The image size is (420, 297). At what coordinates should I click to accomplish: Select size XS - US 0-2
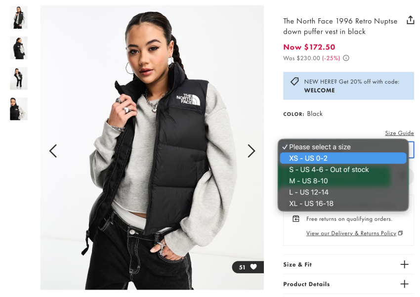[343, 158]
